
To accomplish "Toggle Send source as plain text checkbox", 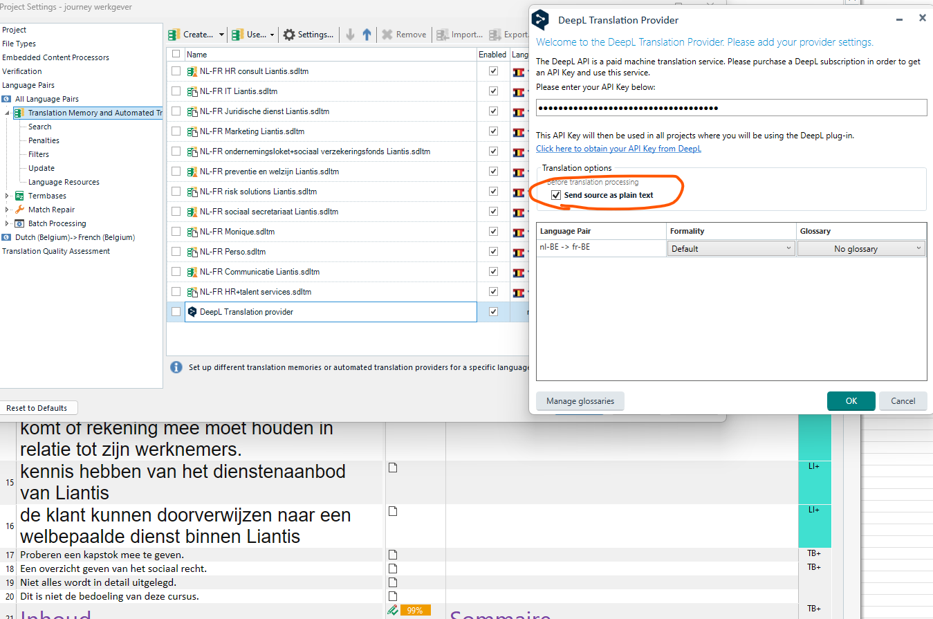I will coord(557,196).
